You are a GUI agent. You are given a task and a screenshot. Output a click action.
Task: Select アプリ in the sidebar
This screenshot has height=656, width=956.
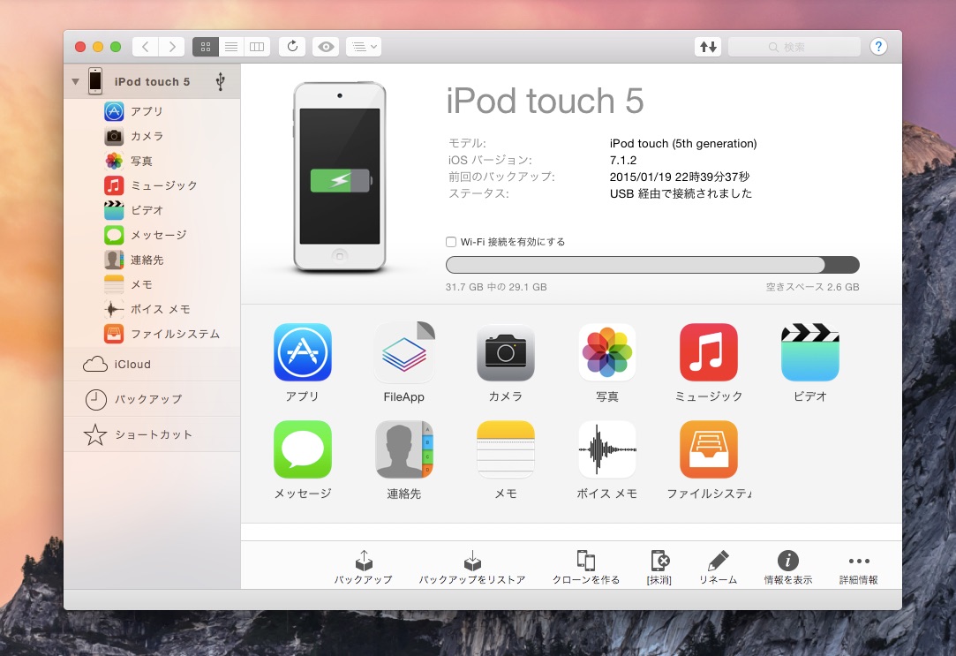point(153,111)
